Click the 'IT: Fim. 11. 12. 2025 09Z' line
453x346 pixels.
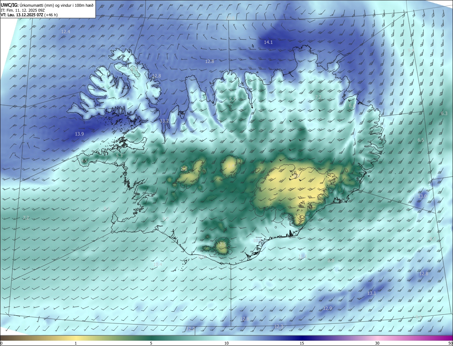tap(23, 10)
